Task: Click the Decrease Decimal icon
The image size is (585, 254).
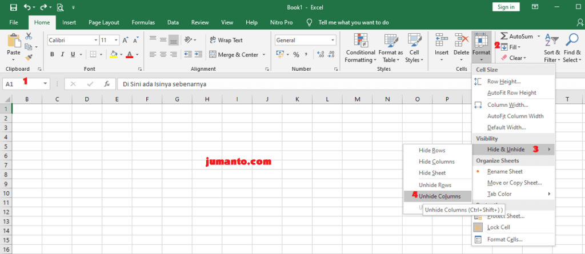Action: point(332,54)
